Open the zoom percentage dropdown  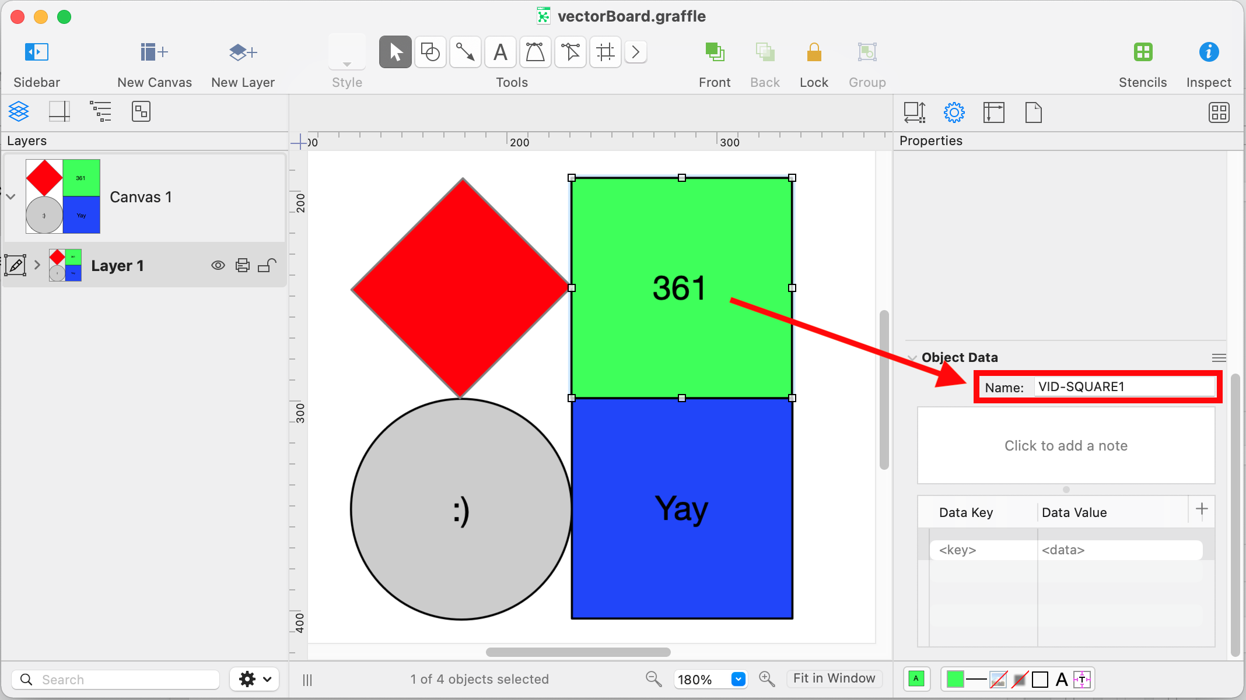(x=738, y=679)
